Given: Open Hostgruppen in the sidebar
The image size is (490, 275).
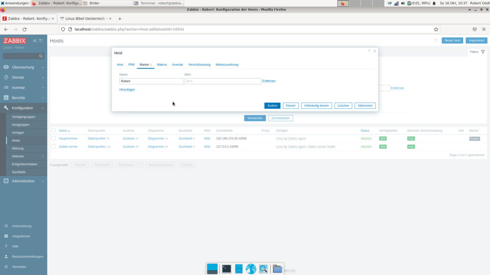Looking at the screenshot, I should (21, 125).
